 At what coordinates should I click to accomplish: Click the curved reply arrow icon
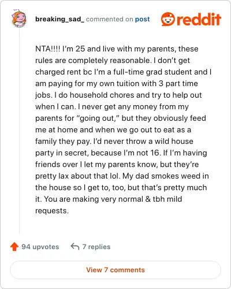pyautogui.click(x=75, y=246)
